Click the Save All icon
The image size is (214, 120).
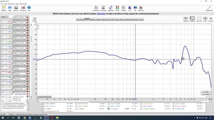click(16, 8)
